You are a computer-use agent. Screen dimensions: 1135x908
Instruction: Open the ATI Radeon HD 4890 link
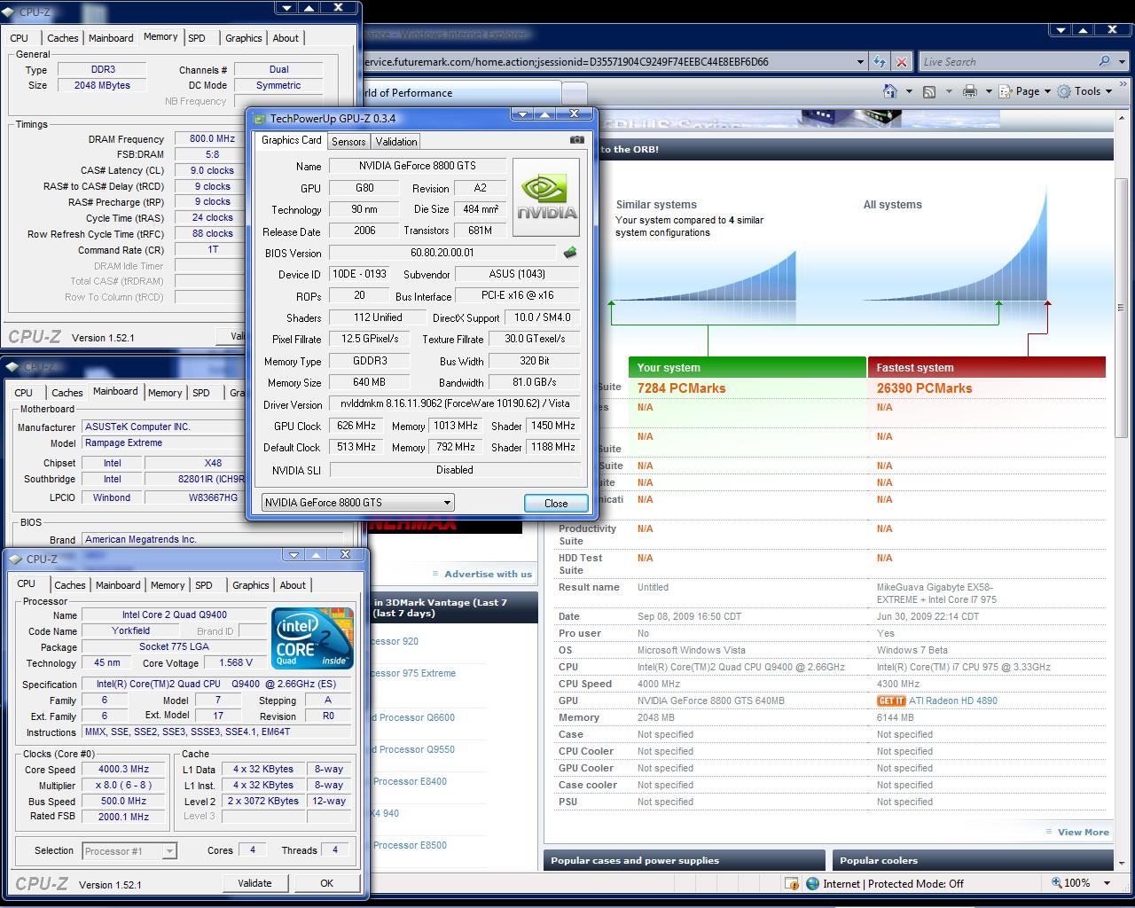(953, 701)
